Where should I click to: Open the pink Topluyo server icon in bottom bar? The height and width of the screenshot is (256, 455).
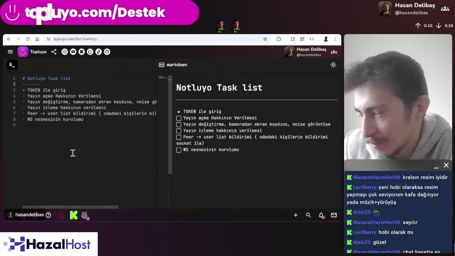tap(61, 215)
